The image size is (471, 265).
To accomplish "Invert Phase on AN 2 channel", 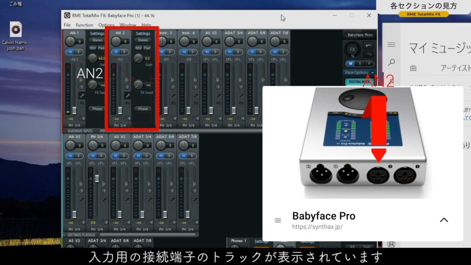I will point(143,109).
